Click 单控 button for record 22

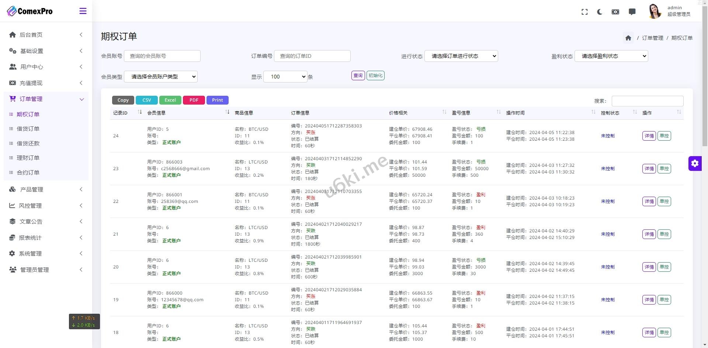[x=664, y=201]
